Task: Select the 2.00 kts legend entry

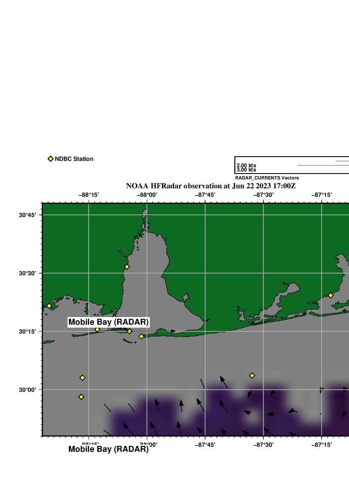Action: pyautogui.click(x=246, y=166)
